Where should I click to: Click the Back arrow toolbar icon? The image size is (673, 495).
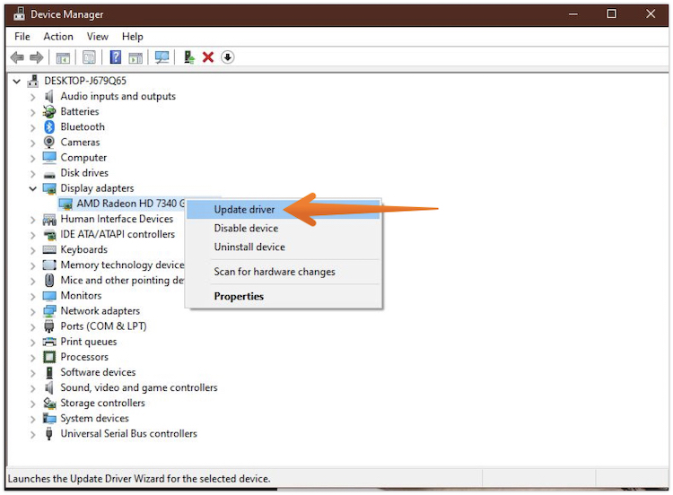tap(16, 57)
